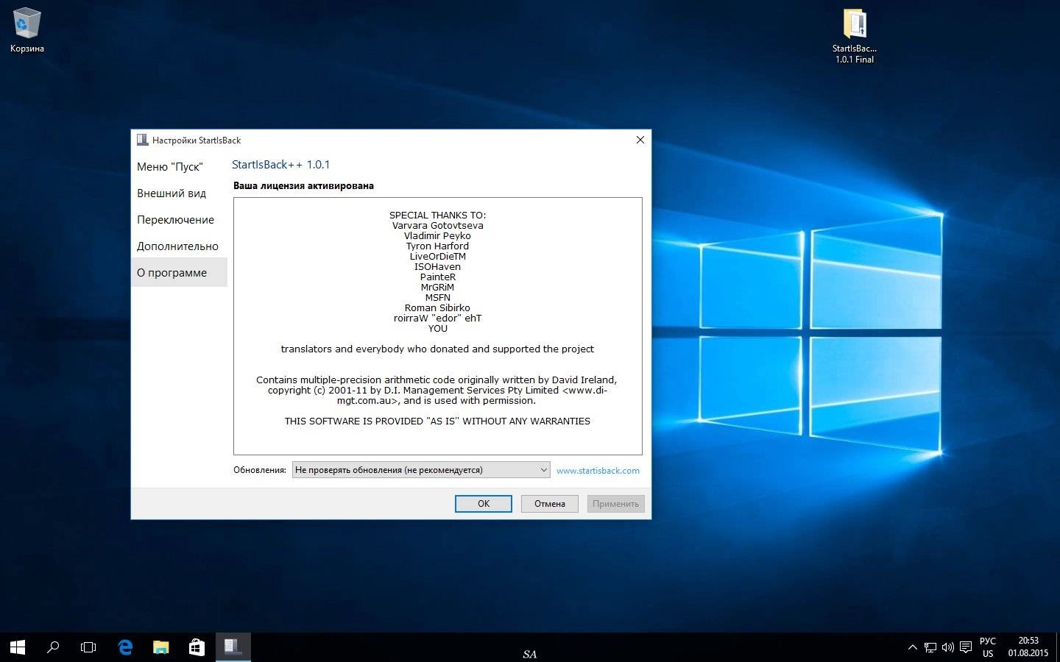Open Task View on taskbar
This screenshot has width=1060, height=662.
coord(88,647)
